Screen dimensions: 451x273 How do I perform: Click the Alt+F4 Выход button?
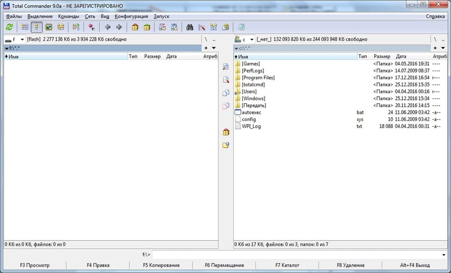(x=415, y=265)
